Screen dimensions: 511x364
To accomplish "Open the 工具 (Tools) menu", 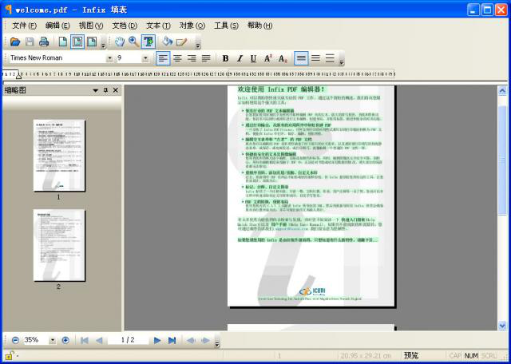I will pos(226,26).
